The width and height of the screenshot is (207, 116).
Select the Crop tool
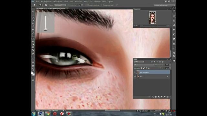click(33, 24)
